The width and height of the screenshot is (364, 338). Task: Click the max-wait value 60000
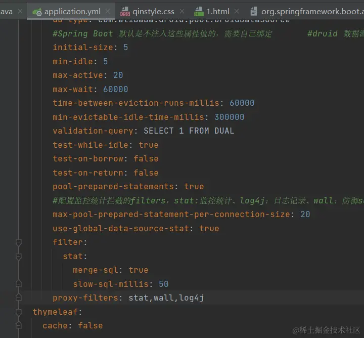pyautogui.click(x=115, y=89)
